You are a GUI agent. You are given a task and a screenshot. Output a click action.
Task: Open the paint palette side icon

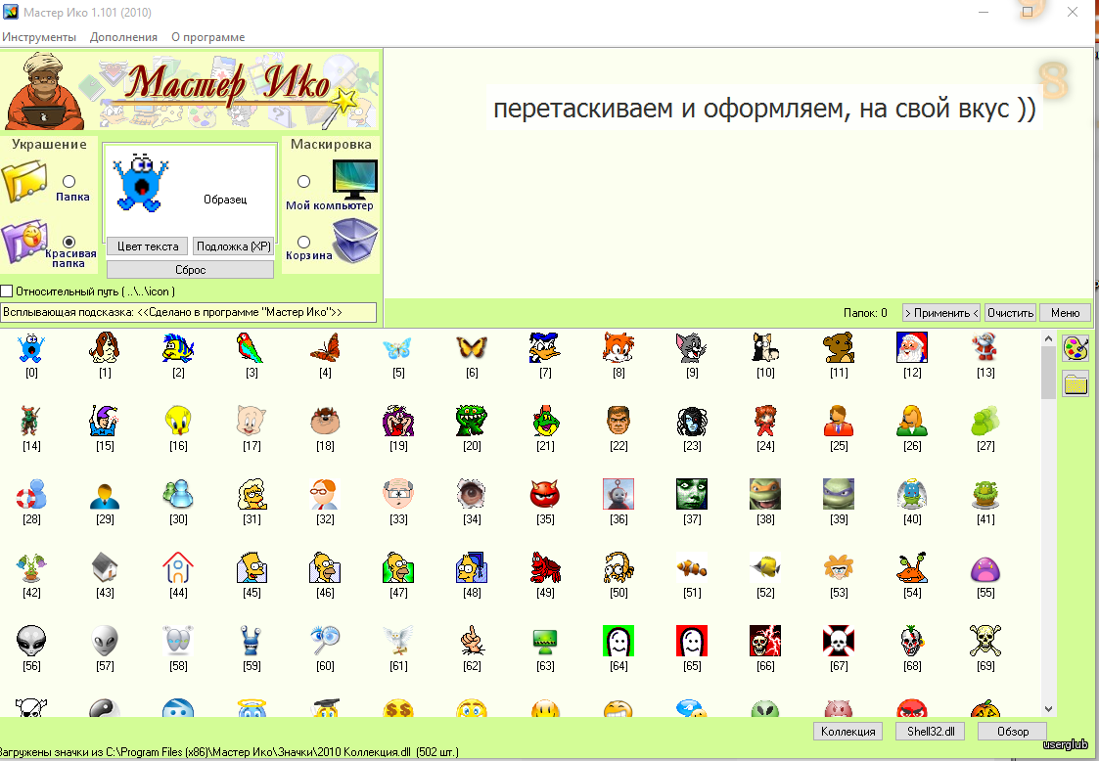(x=1076, y=347)
